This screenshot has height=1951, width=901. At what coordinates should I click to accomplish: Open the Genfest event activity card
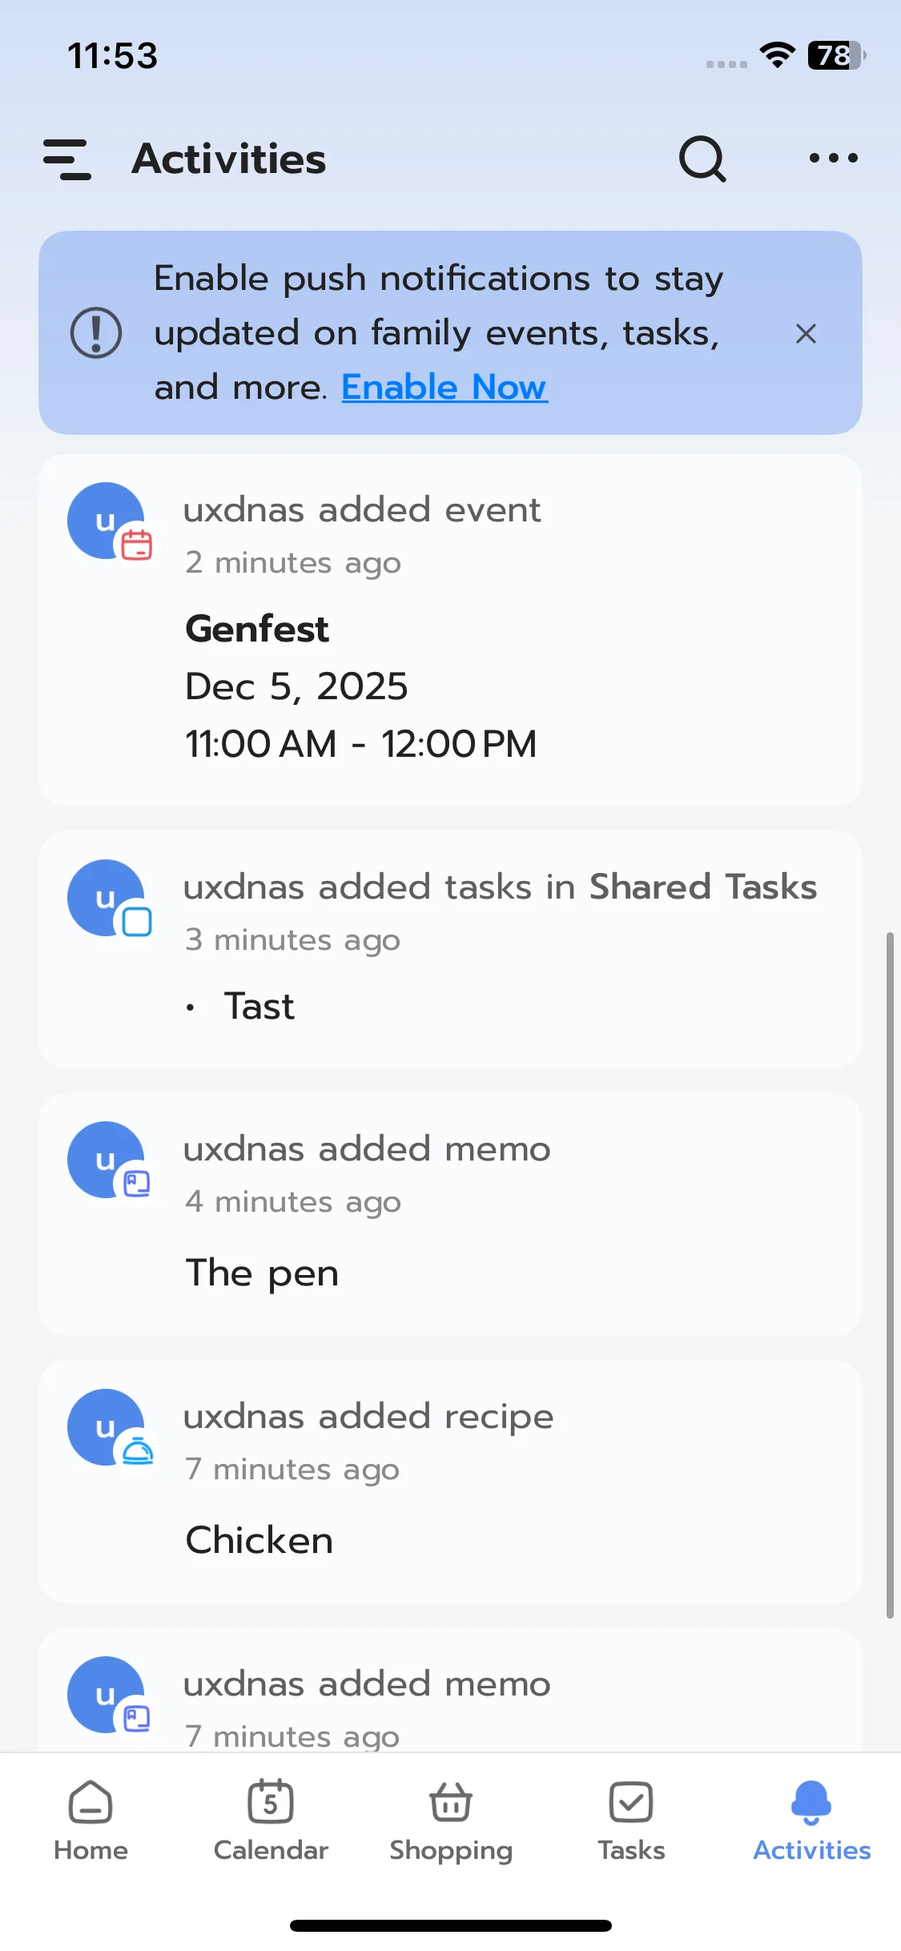[x=450, y=657]
